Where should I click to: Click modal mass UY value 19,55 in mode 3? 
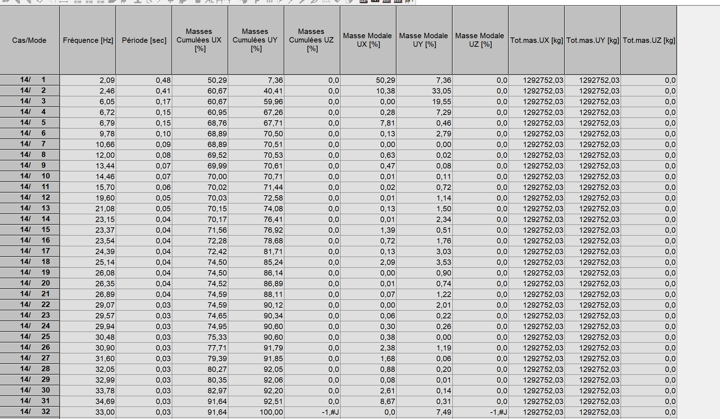pyautogui.click(x=424, y=102)
